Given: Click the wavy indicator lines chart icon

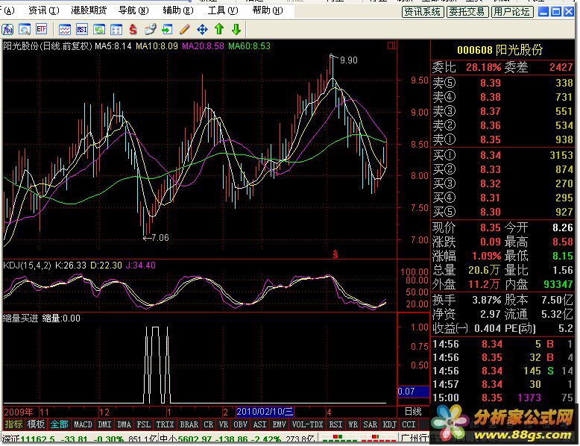Looking at the screenshot, I should [65, 29].
